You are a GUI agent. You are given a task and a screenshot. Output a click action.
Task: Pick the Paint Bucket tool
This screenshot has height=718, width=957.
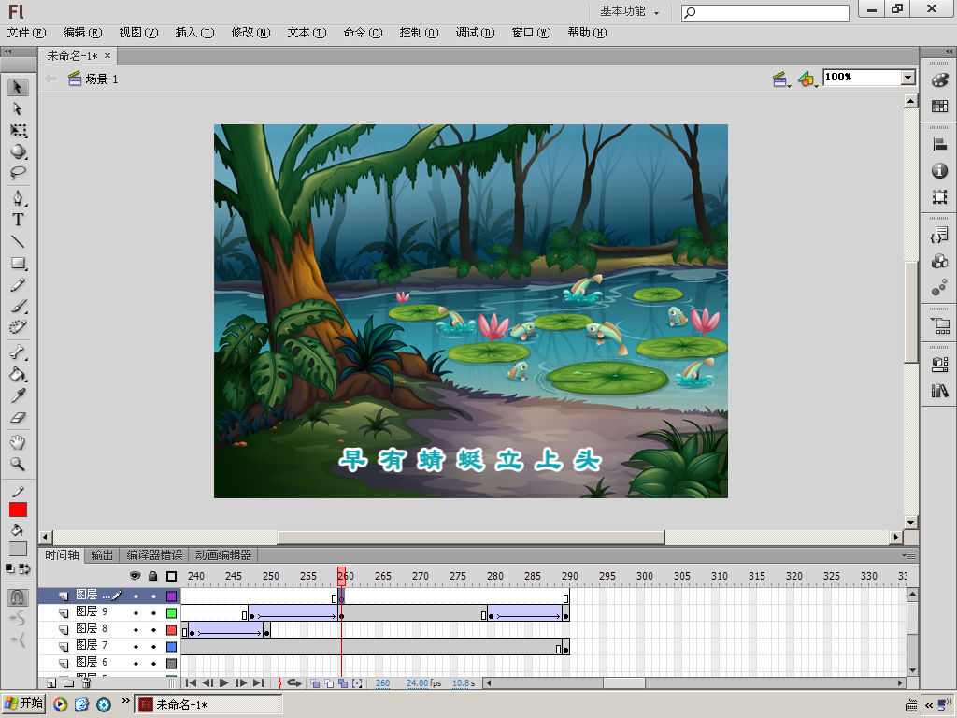pyautogui.click(x=18, y=375)
